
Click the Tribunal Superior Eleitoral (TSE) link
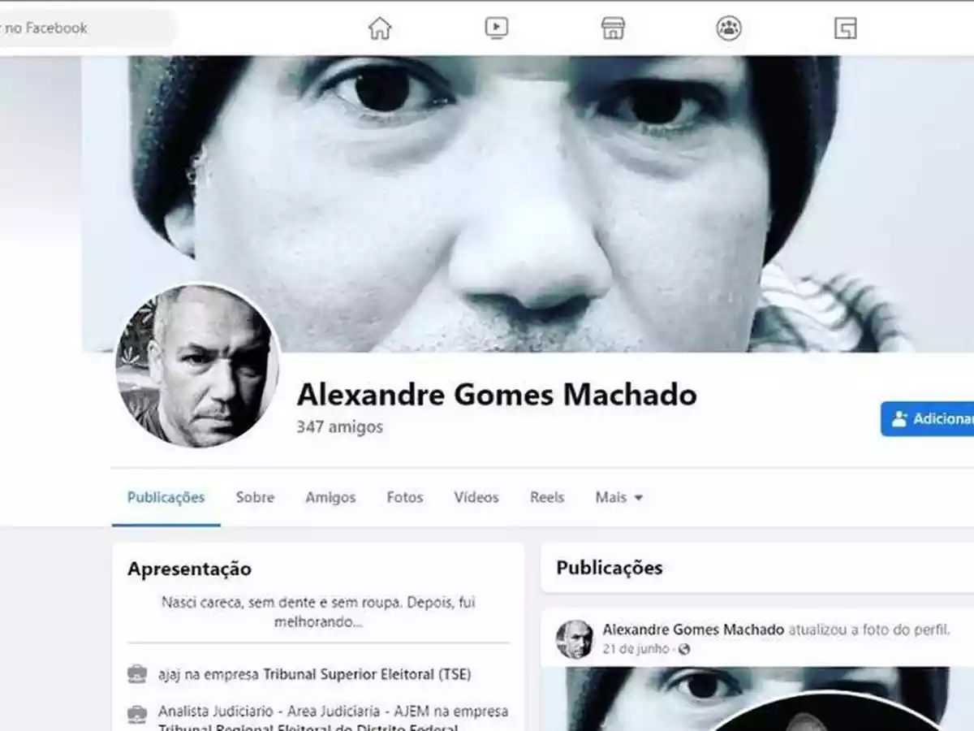click(367, 674)
